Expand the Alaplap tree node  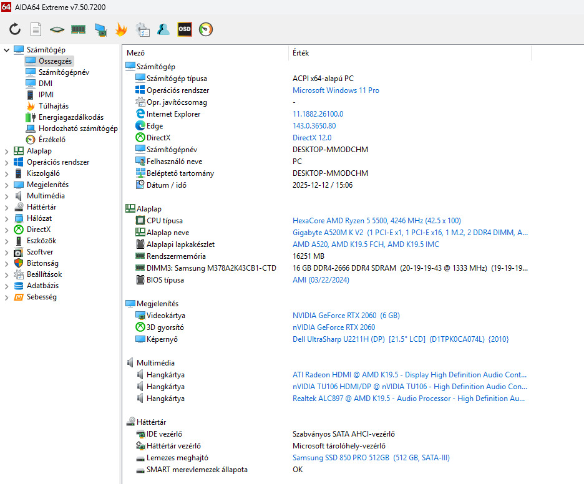6,151
